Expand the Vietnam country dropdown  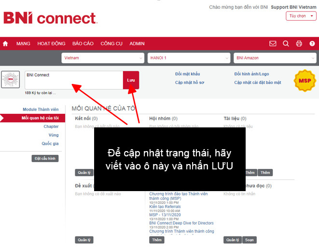pos(103,58)
